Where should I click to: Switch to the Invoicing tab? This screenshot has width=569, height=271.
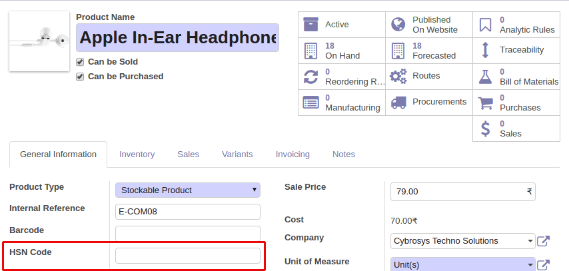tap(292, 154)
